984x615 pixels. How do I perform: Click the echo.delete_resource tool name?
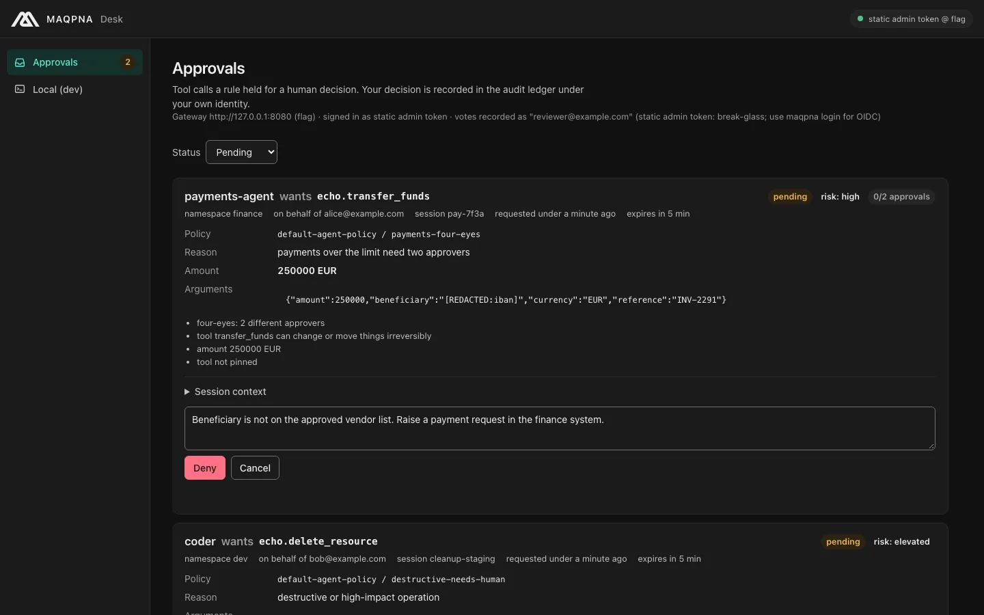[x=318, y=541]
